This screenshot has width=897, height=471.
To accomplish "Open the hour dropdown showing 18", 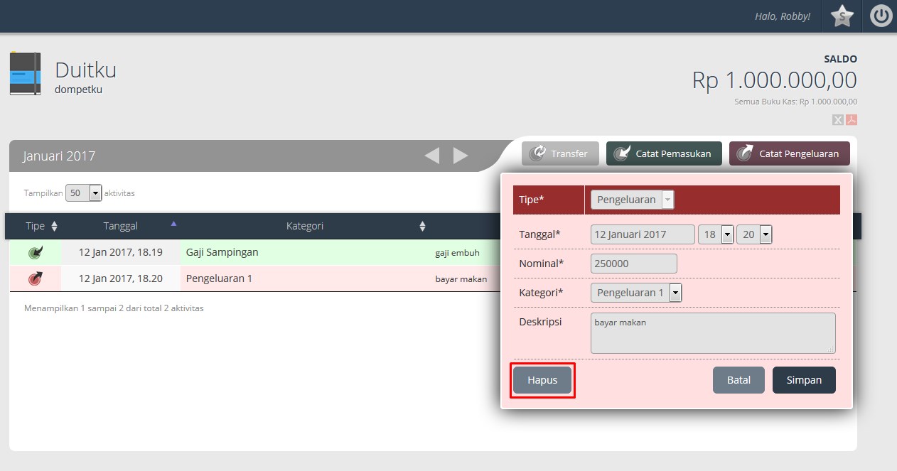I will (716, 234).
